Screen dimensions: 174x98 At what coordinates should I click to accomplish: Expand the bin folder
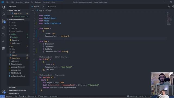click(13, 49)
